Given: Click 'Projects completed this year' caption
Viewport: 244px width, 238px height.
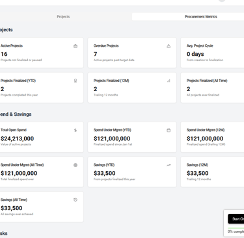Looking at the screenshot, I should (x=19, y=95).
